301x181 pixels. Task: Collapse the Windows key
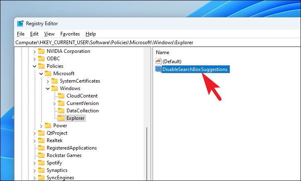coord(48,89)
